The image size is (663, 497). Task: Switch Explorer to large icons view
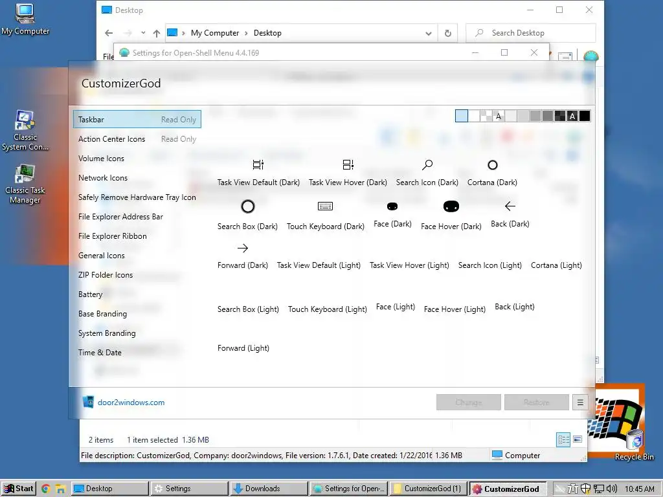(578, 439)
